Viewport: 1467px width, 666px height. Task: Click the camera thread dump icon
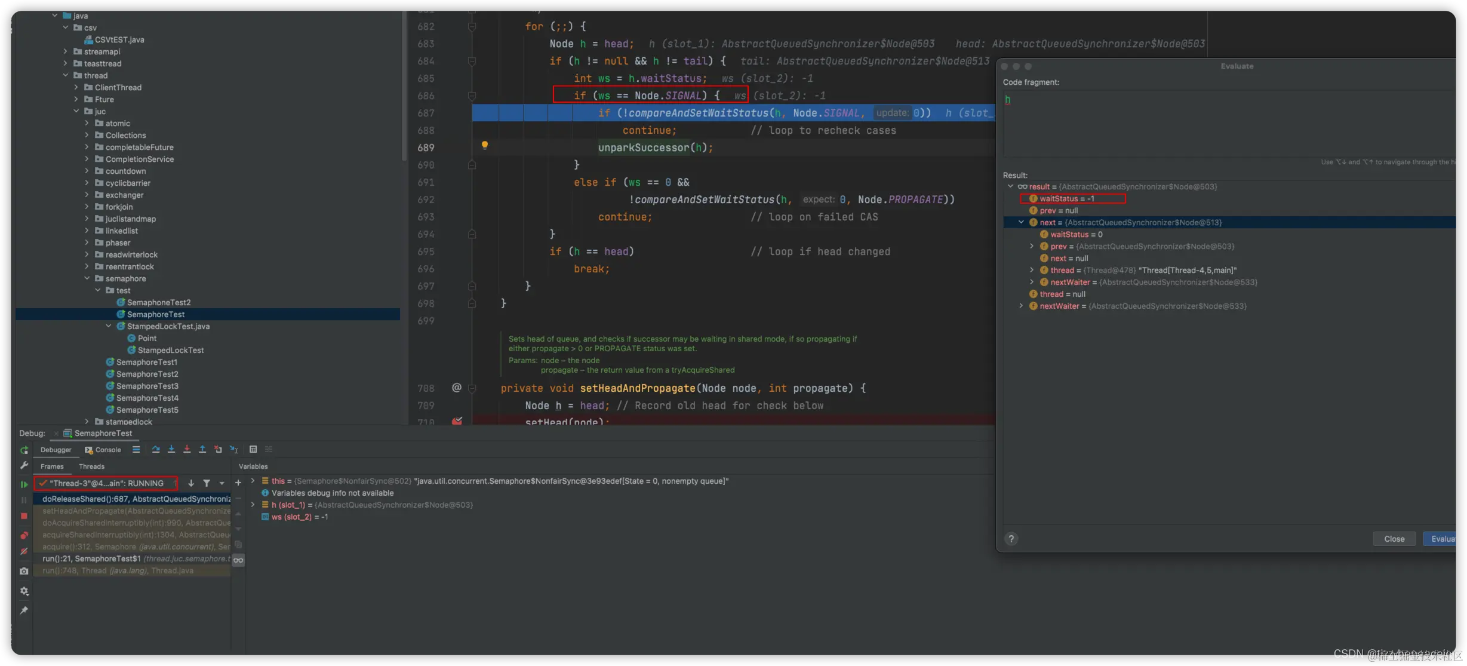(x=24, y=571)
